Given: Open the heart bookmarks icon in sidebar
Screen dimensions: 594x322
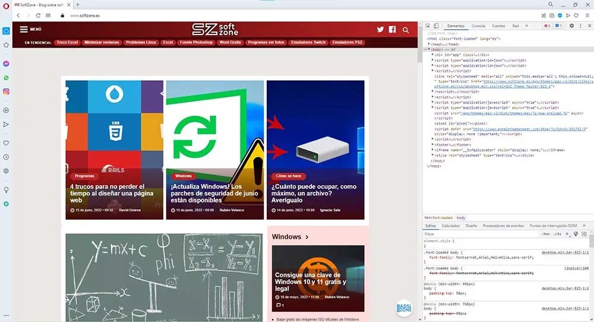Looking at the screenshot, I should [6, 143].
